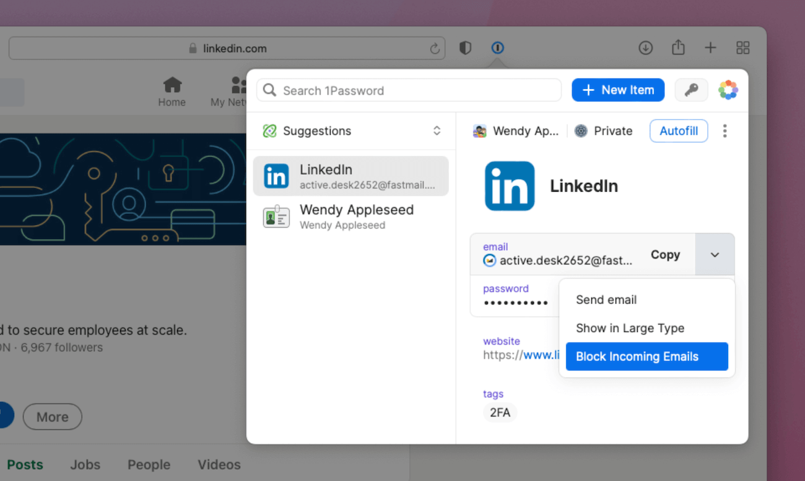The image size is (805, 481).
Task: Open the password generator key icon
Action: (691, 90)
